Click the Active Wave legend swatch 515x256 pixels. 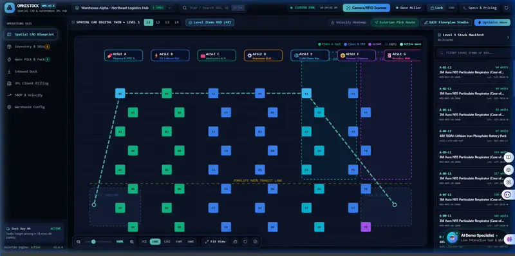(x=401, y=44)
